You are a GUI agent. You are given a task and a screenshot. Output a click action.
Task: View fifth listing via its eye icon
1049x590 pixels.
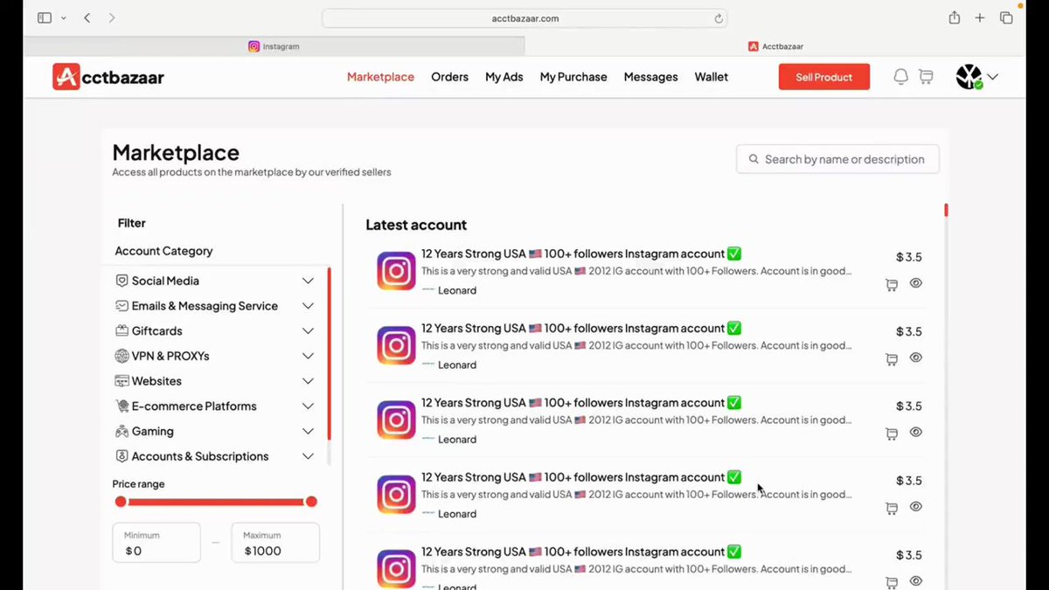pyautogui.click(x=916, y=580)
